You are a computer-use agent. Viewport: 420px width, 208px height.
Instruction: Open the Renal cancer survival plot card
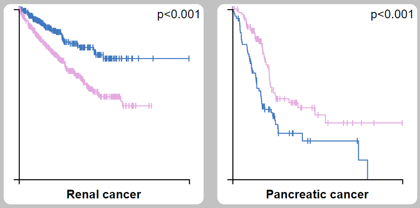pos(103,104)
